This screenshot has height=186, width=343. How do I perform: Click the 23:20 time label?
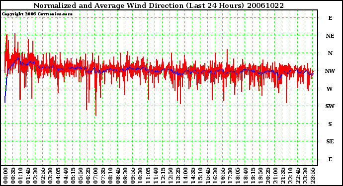pos(306,176)
